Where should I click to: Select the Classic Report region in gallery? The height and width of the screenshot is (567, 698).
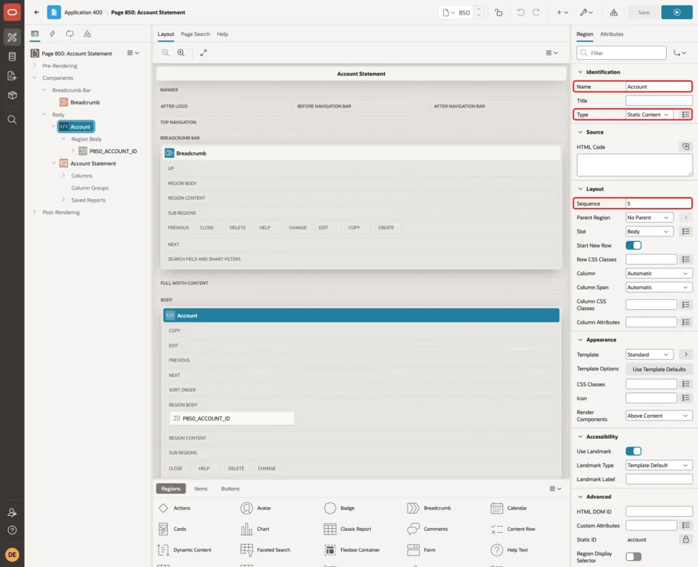coord(347,529)
